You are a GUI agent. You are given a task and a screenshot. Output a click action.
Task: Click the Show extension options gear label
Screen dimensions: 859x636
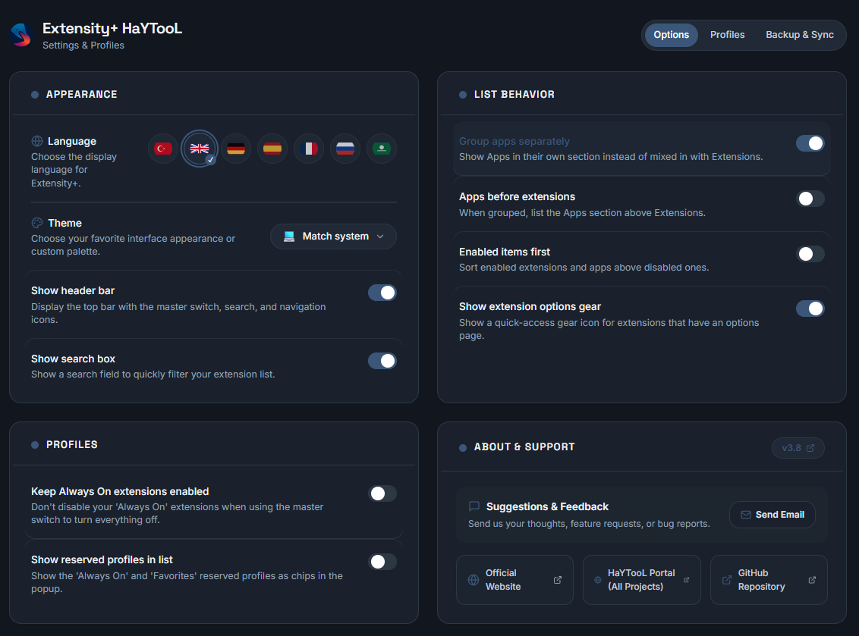click(530, 306)
